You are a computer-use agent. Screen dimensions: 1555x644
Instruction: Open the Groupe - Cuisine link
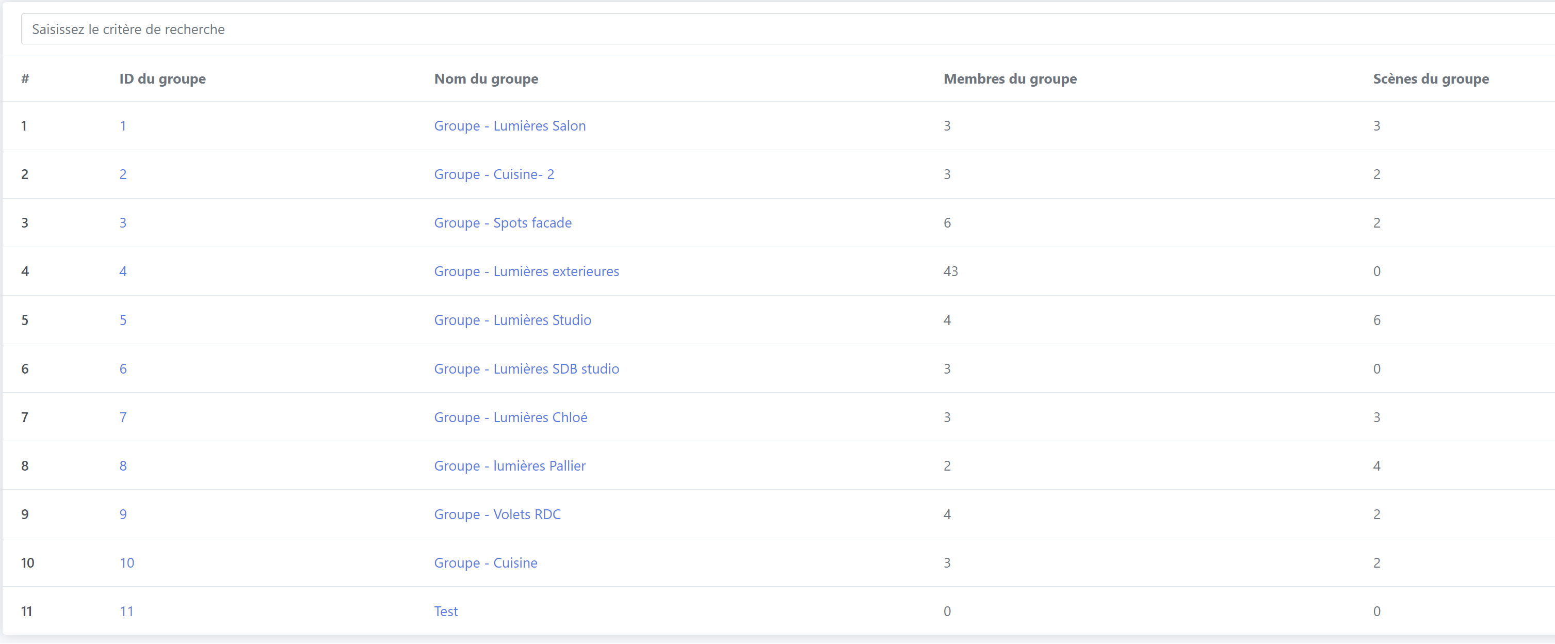coord(485,562)
